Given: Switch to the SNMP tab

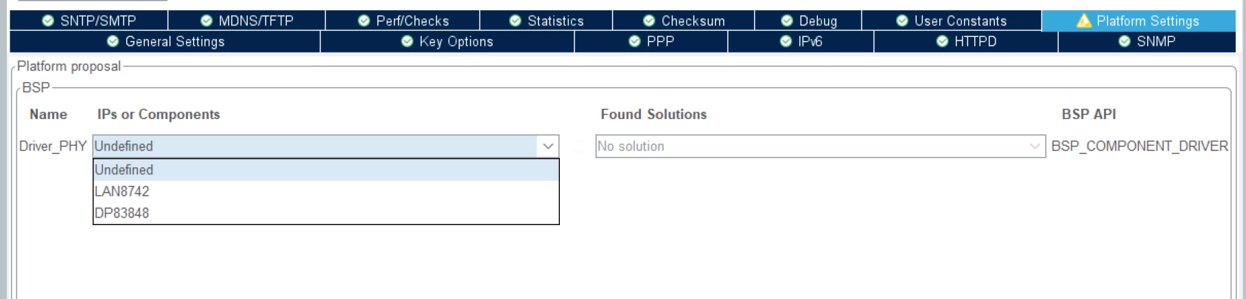Looking at the screenshot, I should pyautogui.click(x=1147, y=42).
